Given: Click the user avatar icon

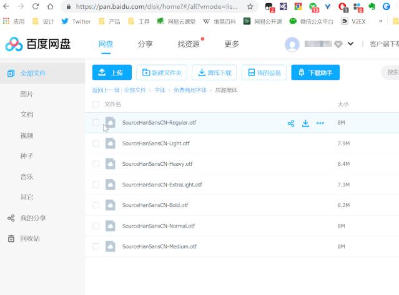Looking at the screenshot, I should tap(292, 44).
